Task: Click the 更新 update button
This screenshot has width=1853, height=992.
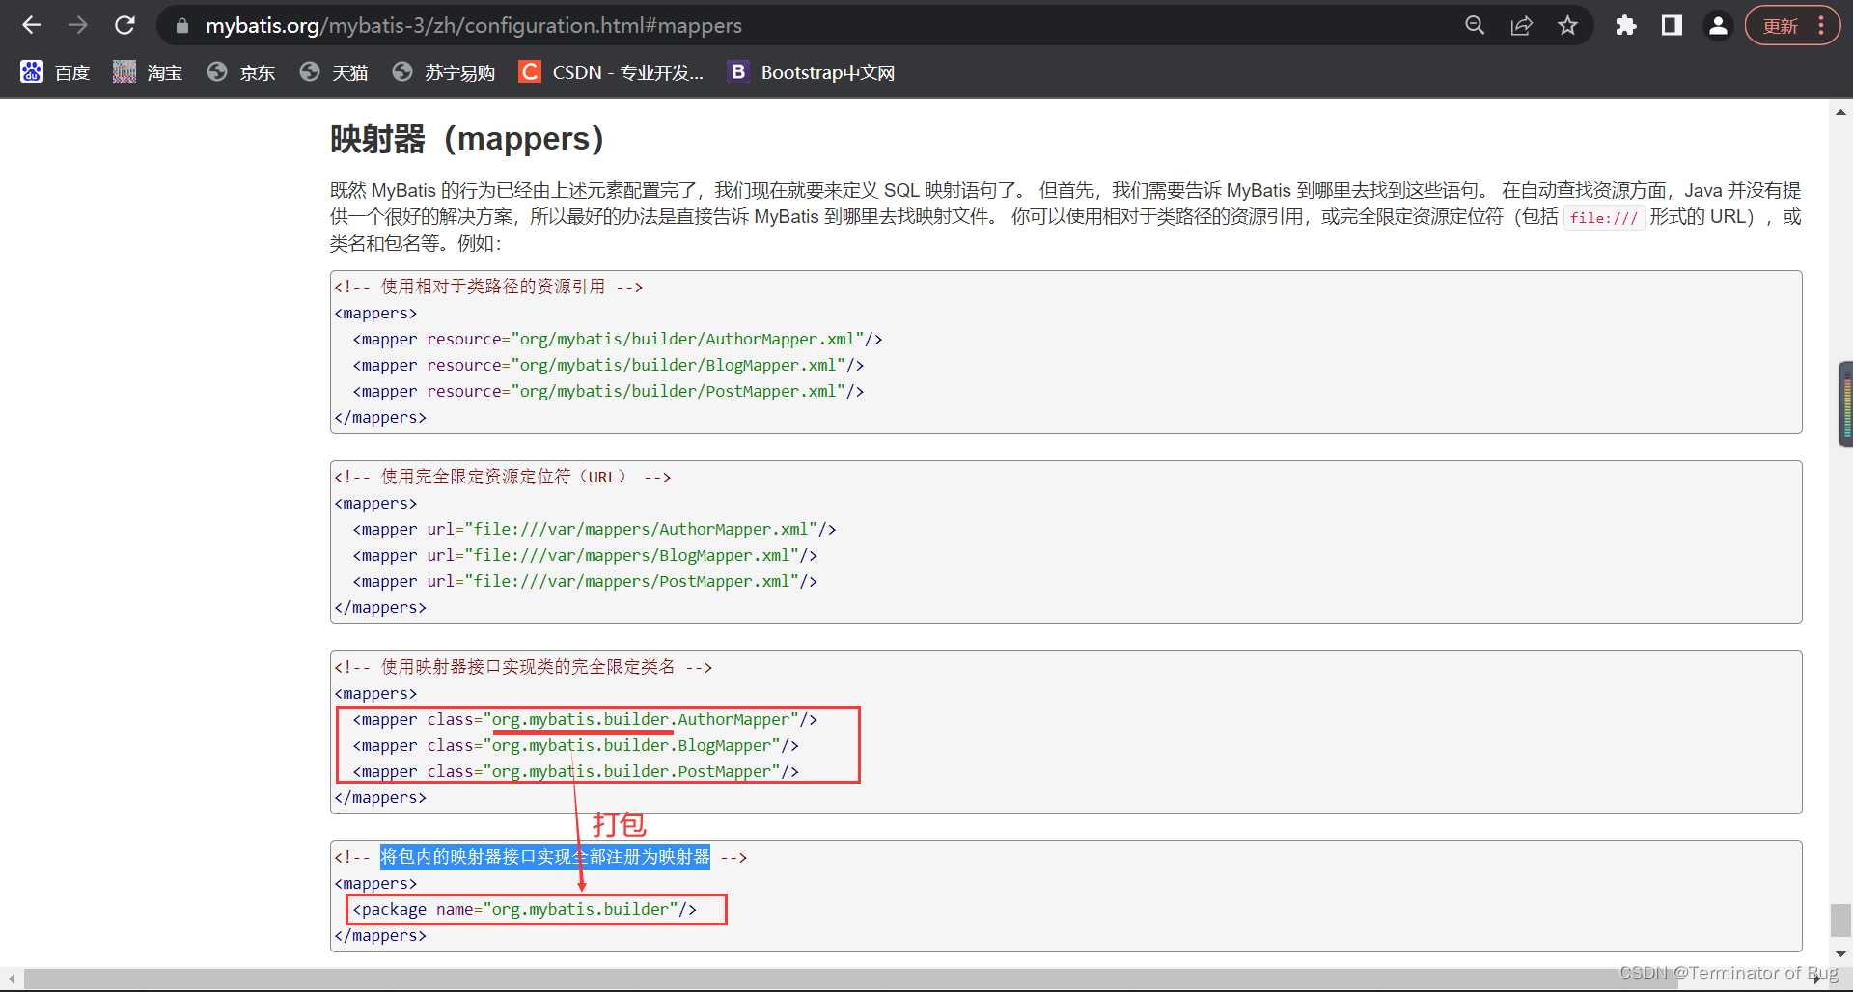Action: pyautogui.click(x=1781, y=26)
